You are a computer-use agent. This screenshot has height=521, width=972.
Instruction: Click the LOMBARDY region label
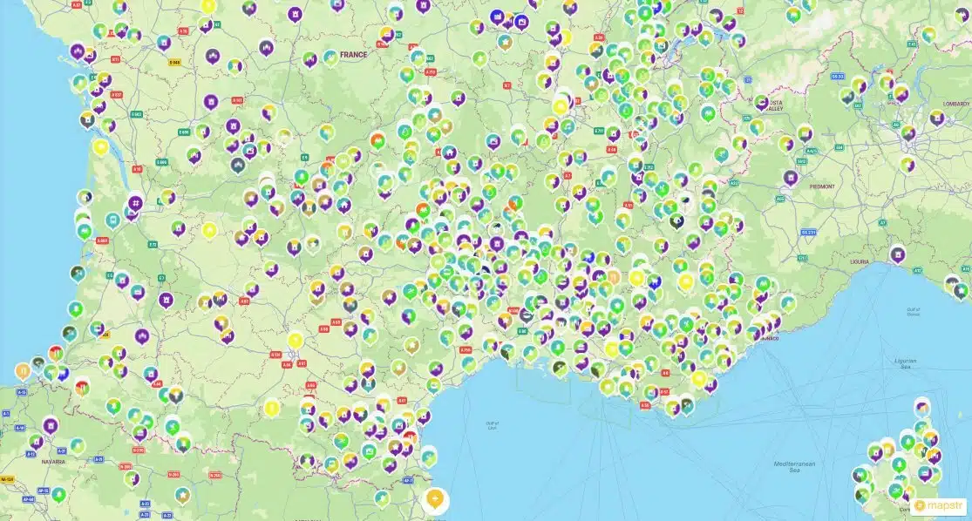pyautogui.click(x=956, y=104)
